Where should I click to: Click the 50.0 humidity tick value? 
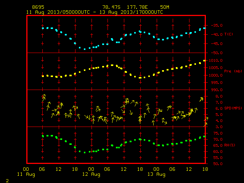(218, 164)
